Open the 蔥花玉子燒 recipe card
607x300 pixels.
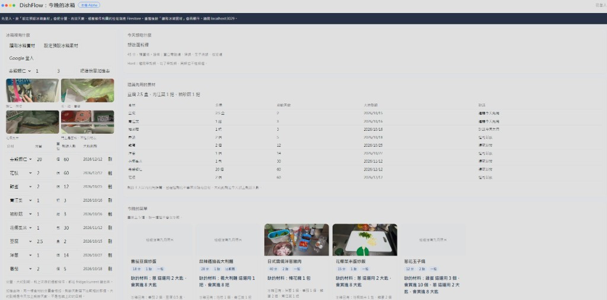(433, 262)
